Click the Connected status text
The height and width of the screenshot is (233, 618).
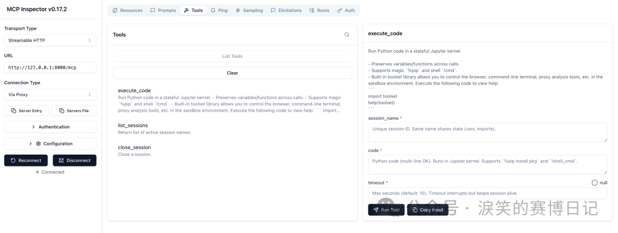(x=53, y=172)
